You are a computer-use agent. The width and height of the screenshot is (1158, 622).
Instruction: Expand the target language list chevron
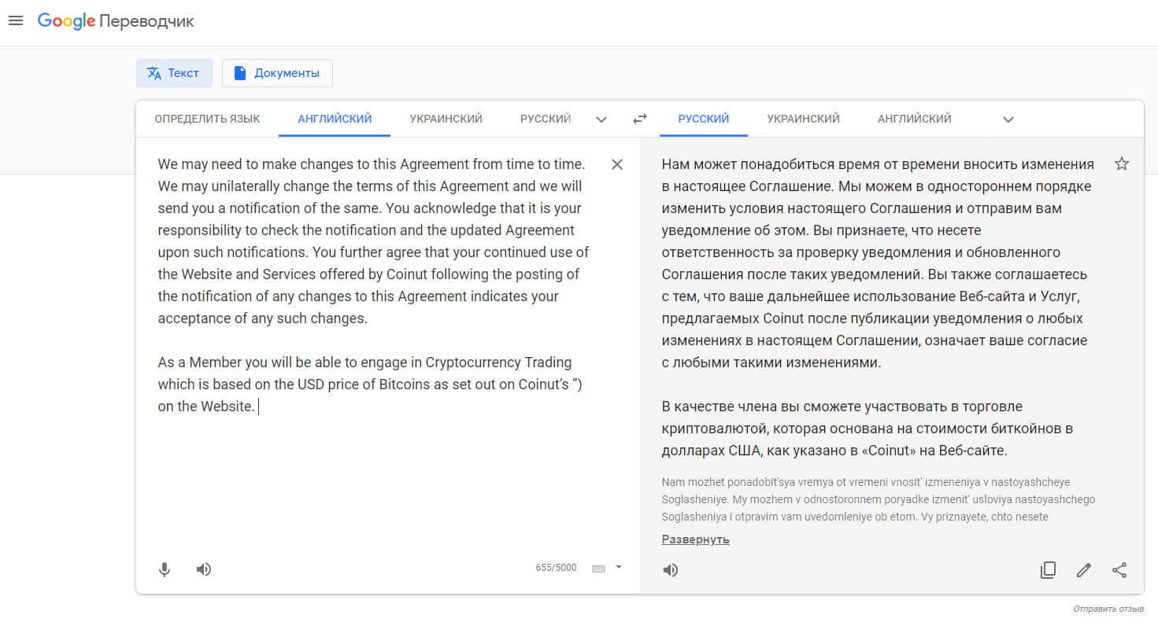(1008, 120)
